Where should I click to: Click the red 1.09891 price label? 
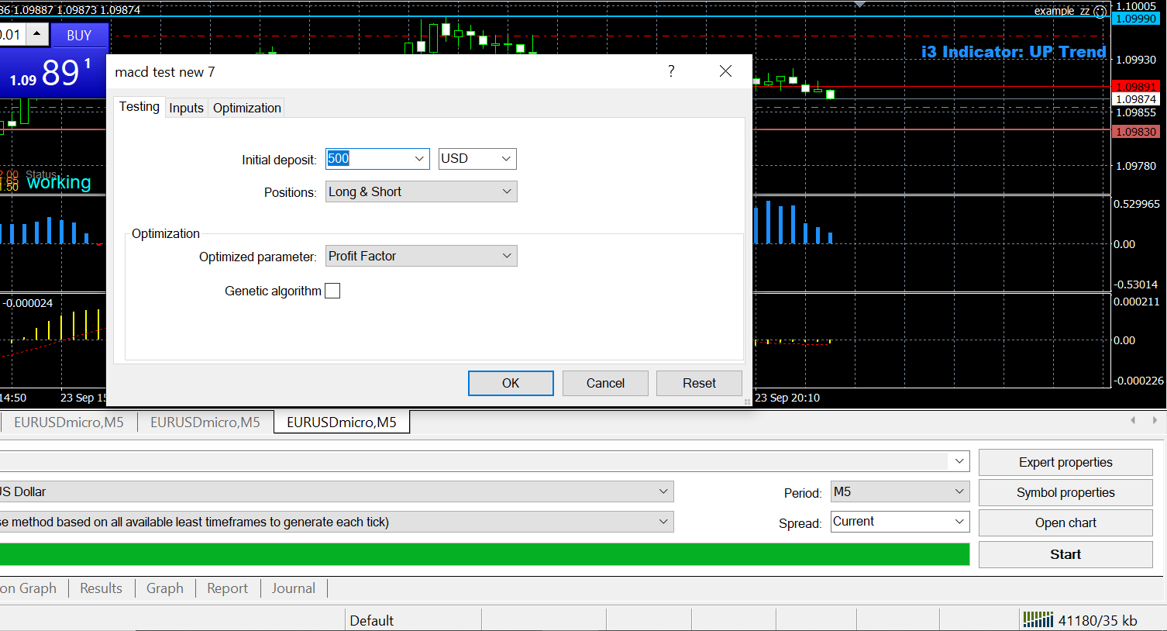tap(1136, 87)
